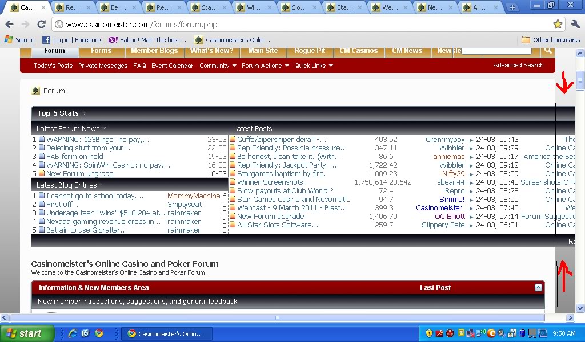The height and width of the screenshot is (342, 585).
Task: Click the vertical scrollbar thumb
Action: coord(580,80)
